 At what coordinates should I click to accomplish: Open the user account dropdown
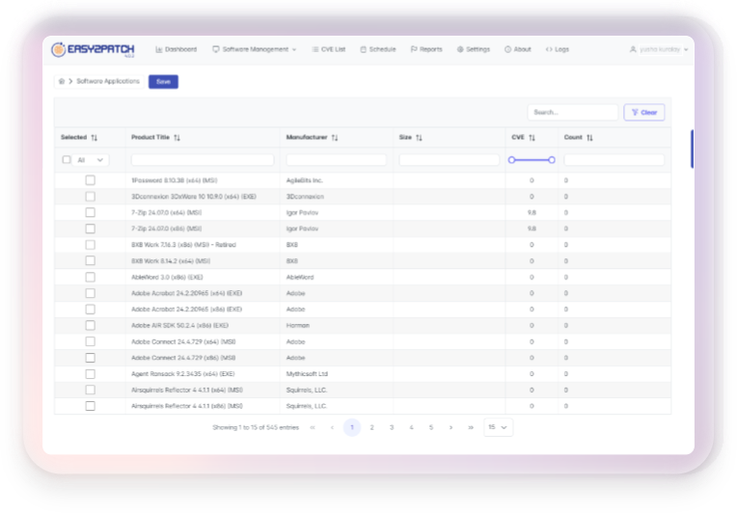click(659, 49)
